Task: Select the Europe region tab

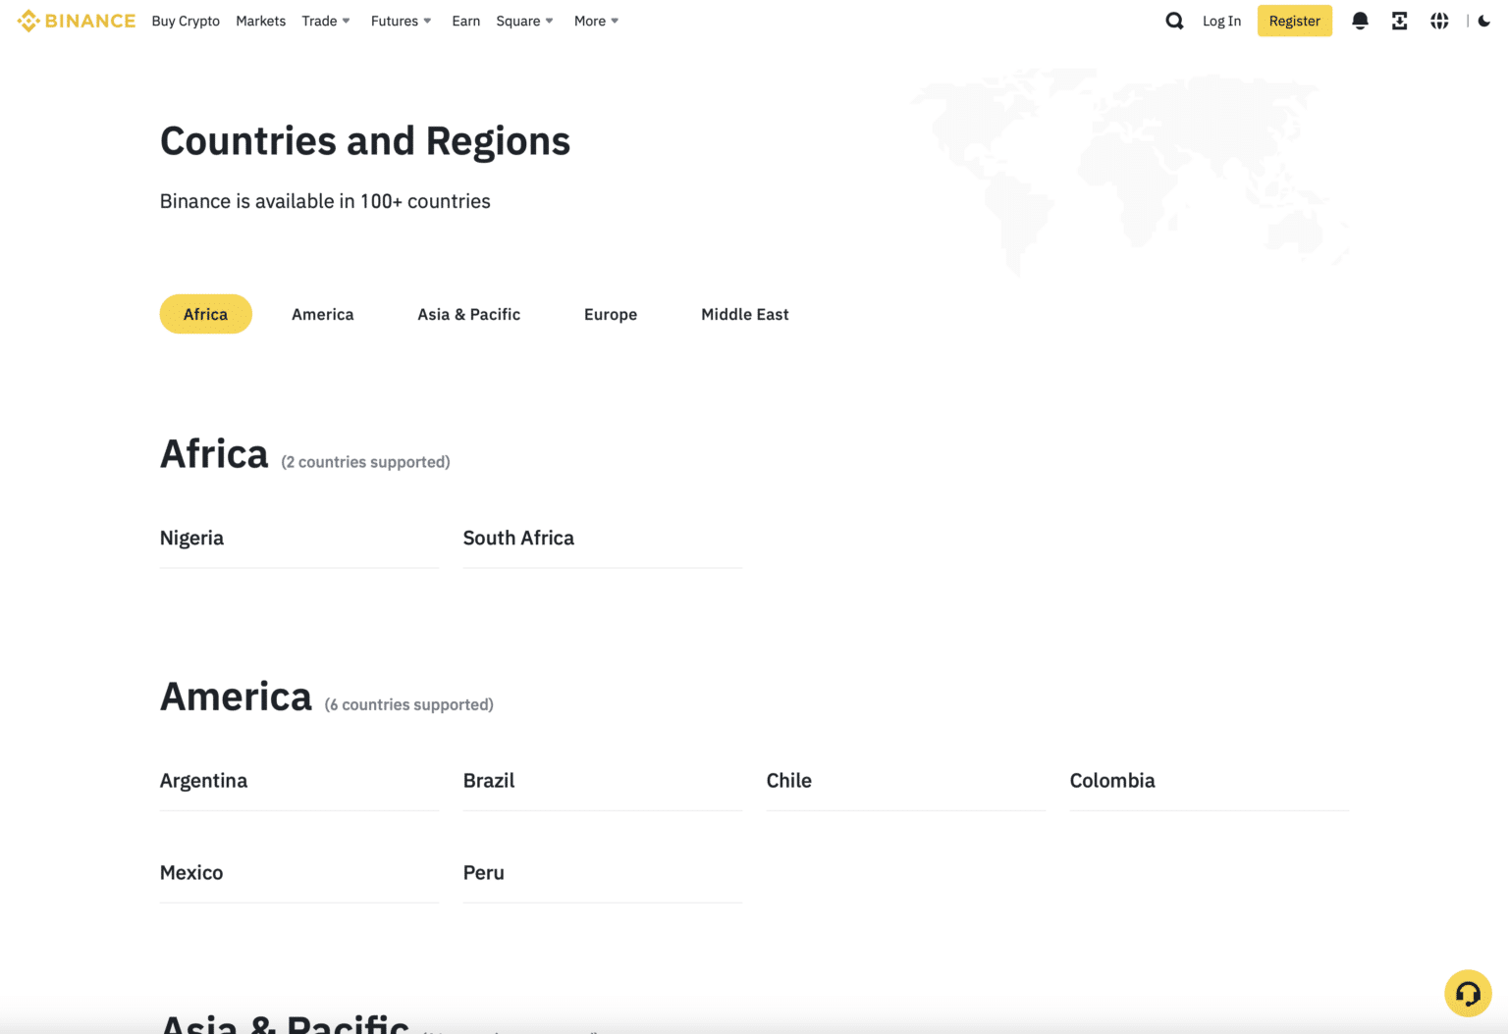Action: 610,314
